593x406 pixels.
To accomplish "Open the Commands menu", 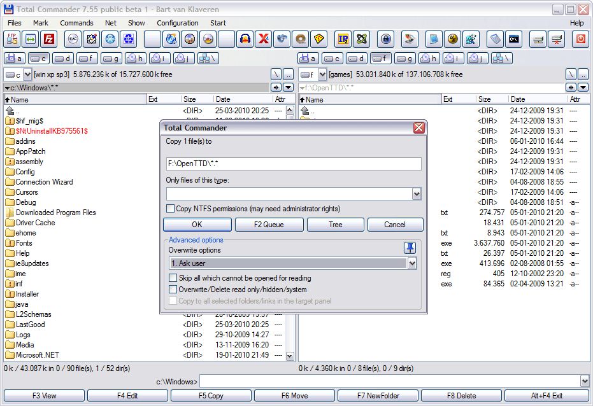I will 76,23.
